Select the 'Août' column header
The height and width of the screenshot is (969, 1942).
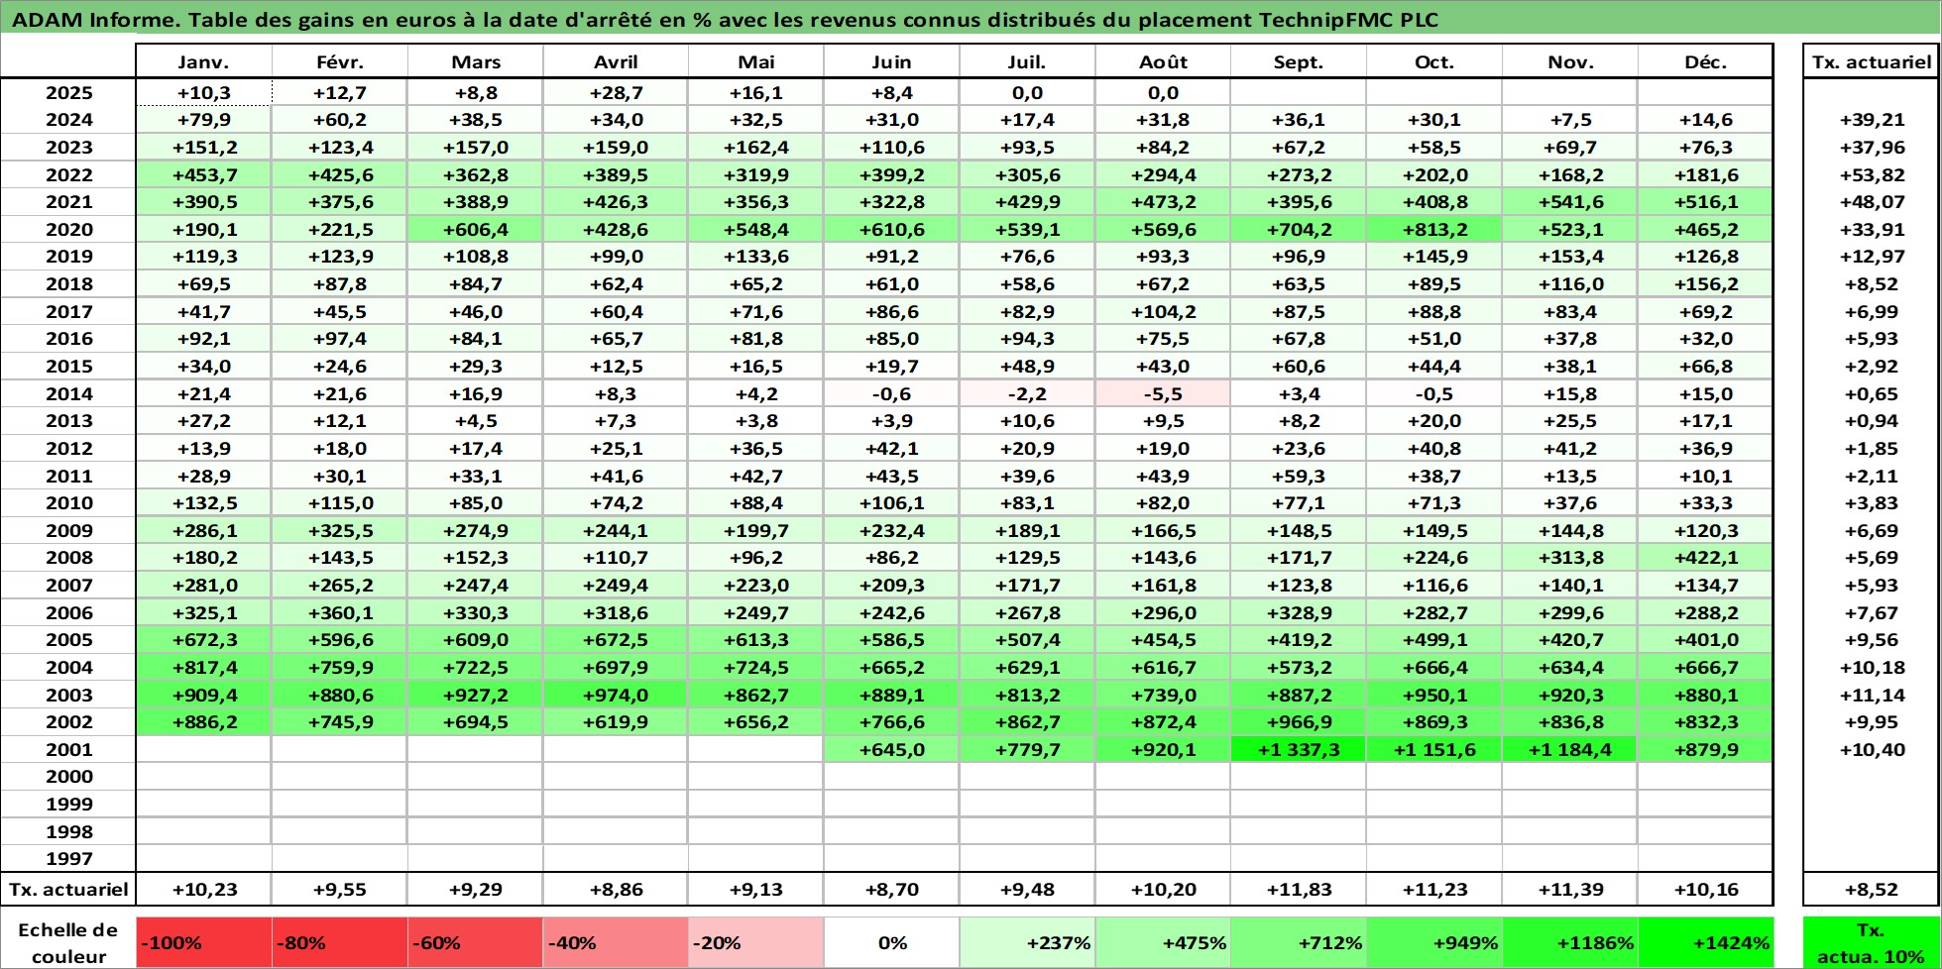click(x=1163, y=61)
